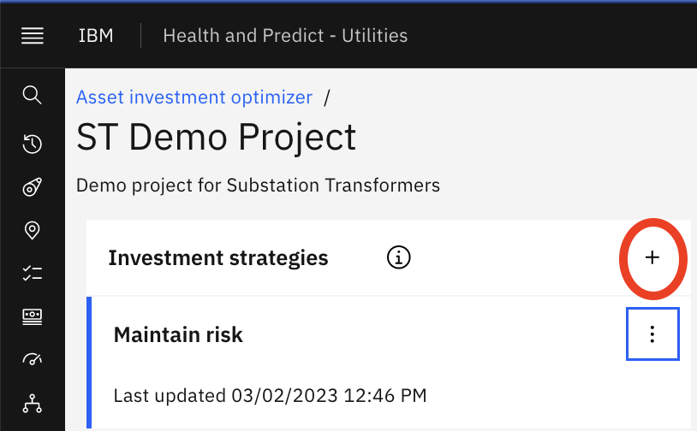
Task: Open the location pin icon
Action: tap(32, 230)
